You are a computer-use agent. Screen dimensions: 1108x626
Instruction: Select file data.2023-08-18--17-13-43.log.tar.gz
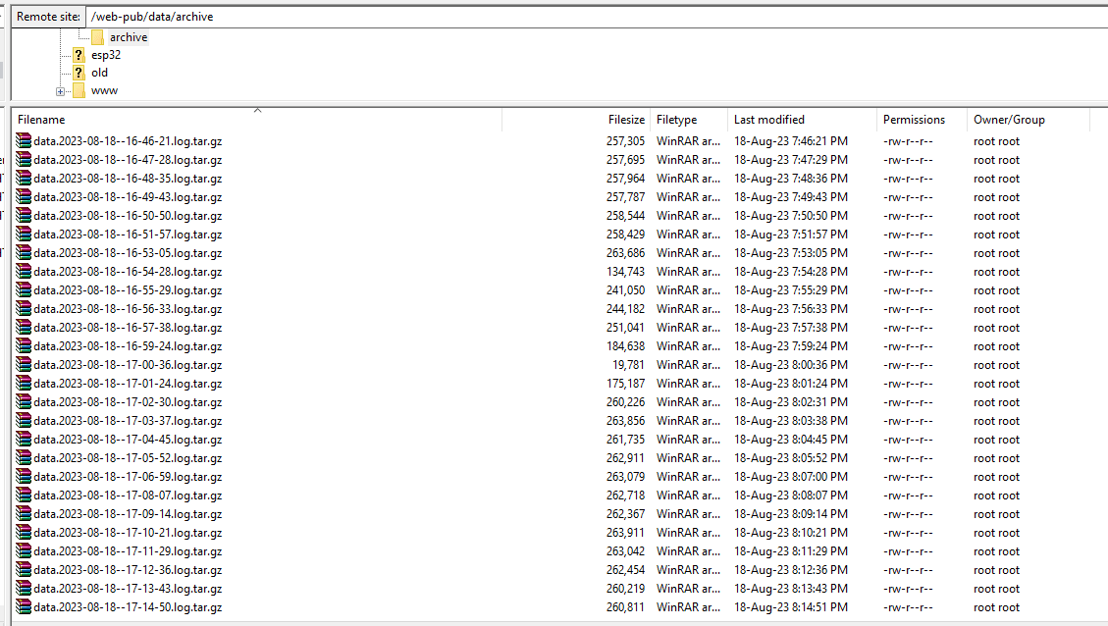[128, 589]
